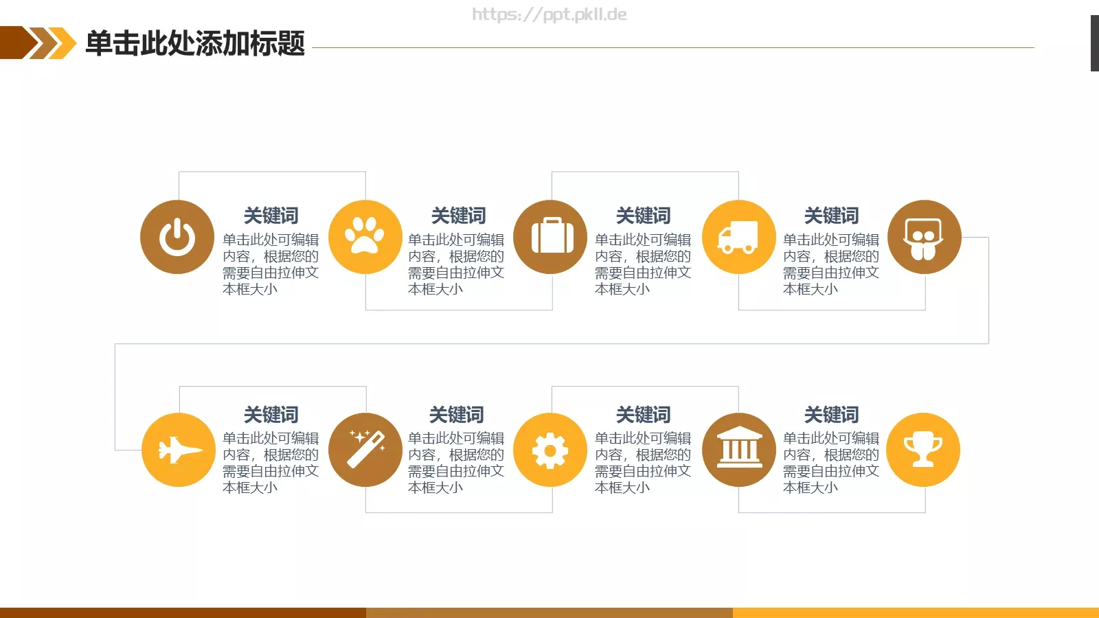Viewport: 1099px width, 618px height.
Task: Click body text right of paw icon
Action: (x=456, y=264)
